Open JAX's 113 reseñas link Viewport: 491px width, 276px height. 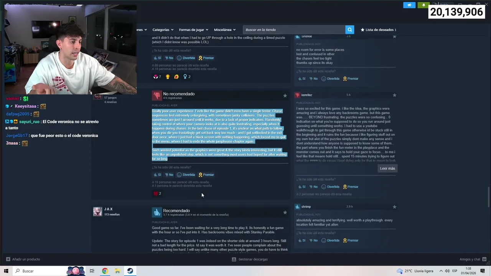click(112, 214)
